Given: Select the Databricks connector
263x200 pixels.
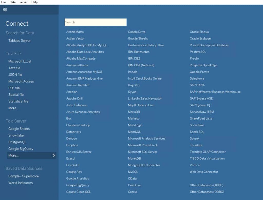Looking at the screenshot, I should click(73, 132).
